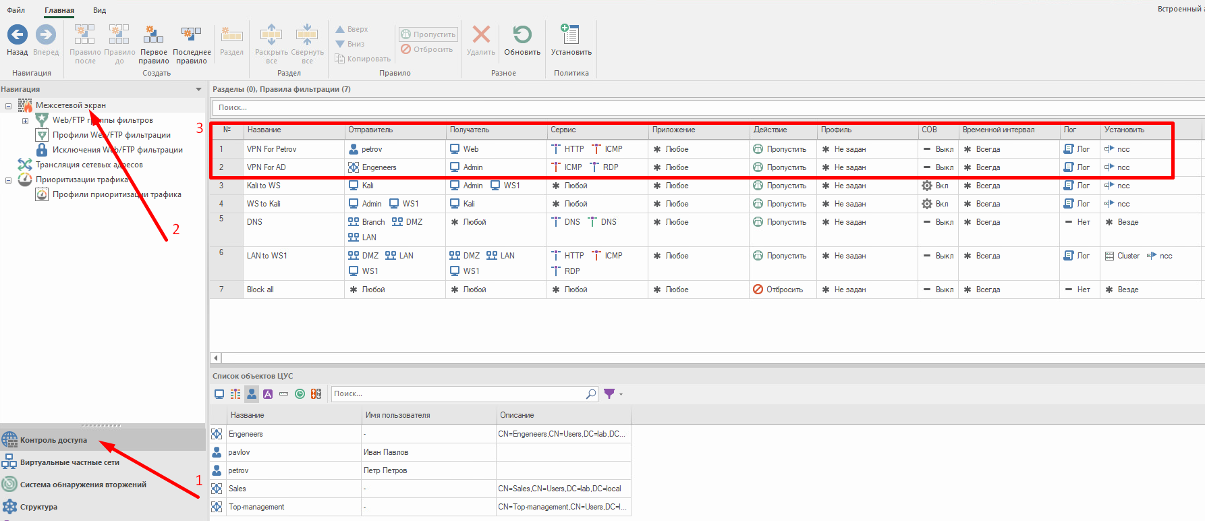Screen dimensions: 1205x521
Task: Sort rules by the Название column header
Action: [x=293, y=130]
